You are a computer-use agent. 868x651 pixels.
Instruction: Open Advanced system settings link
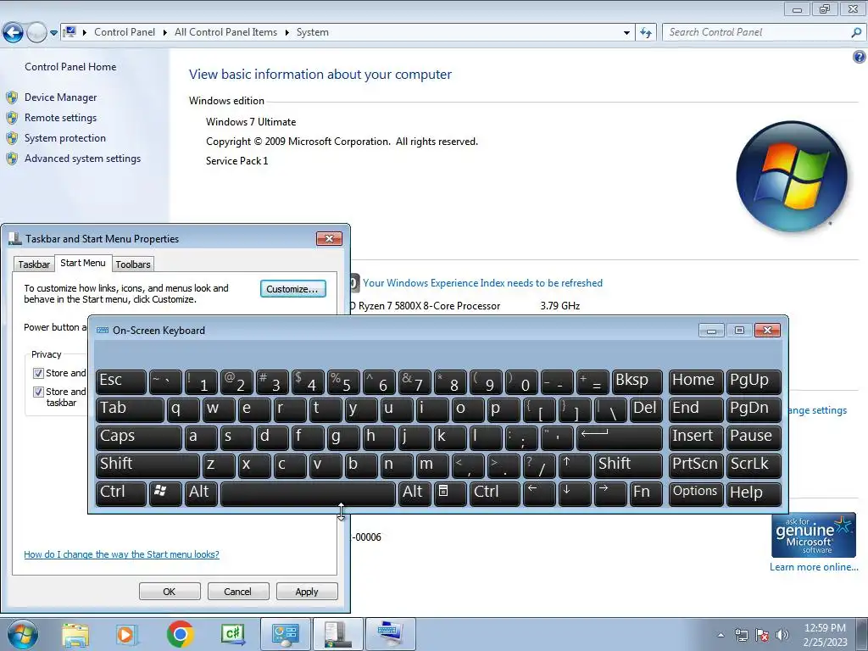pos(82,159)
